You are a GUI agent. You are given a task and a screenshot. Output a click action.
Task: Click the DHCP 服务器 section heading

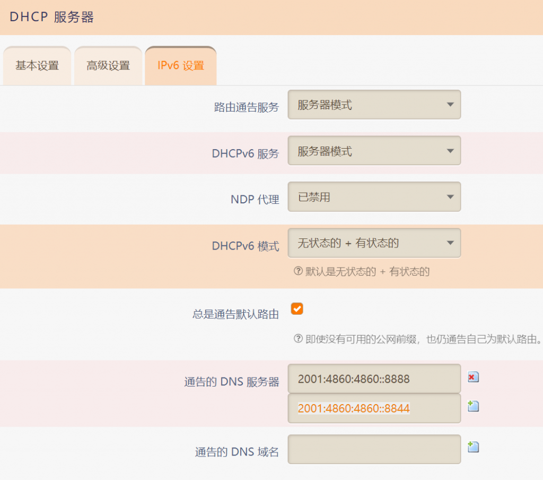(52, 17)
